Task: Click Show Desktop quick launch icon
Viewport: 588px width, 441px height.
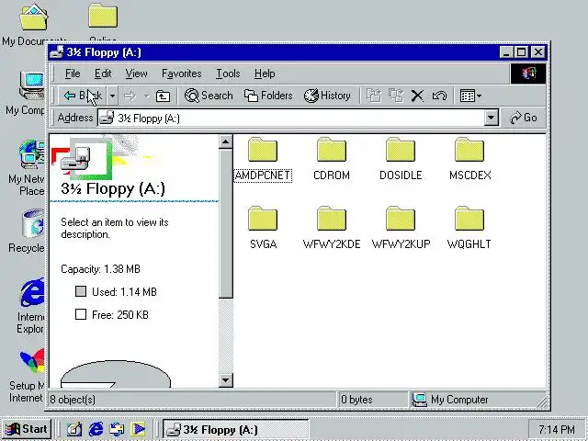Action: pyautogui.click(x=73, y=429)
